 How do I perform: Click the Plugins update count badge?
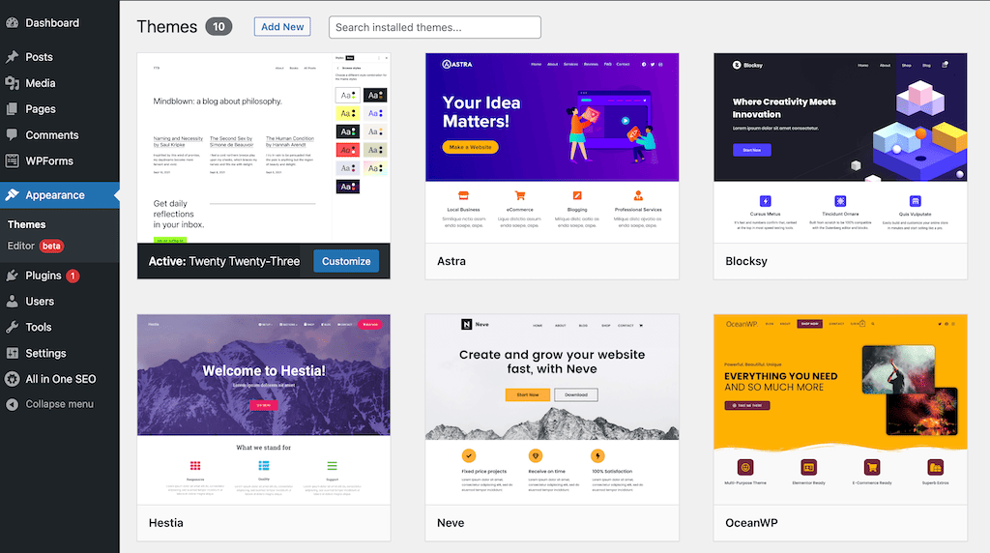[x=73, y=276]
